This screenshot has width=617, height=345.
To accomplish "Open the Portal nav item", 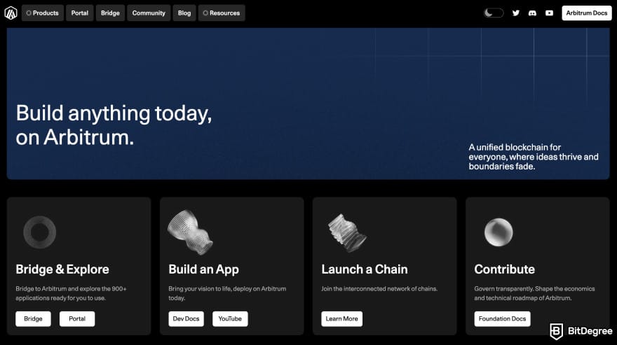I will tap(79, 13).
